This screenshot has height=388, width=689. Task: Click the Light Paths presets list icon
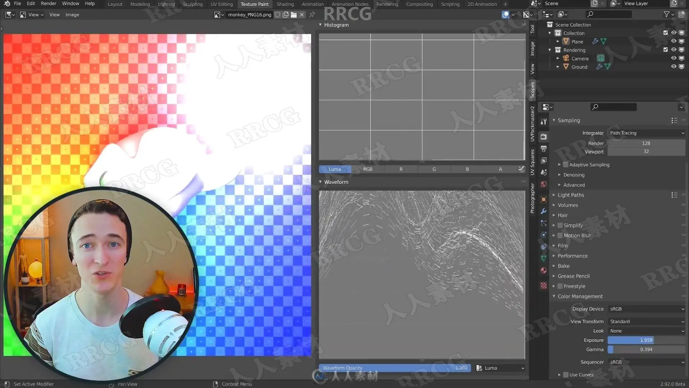[x=674, y=195]
